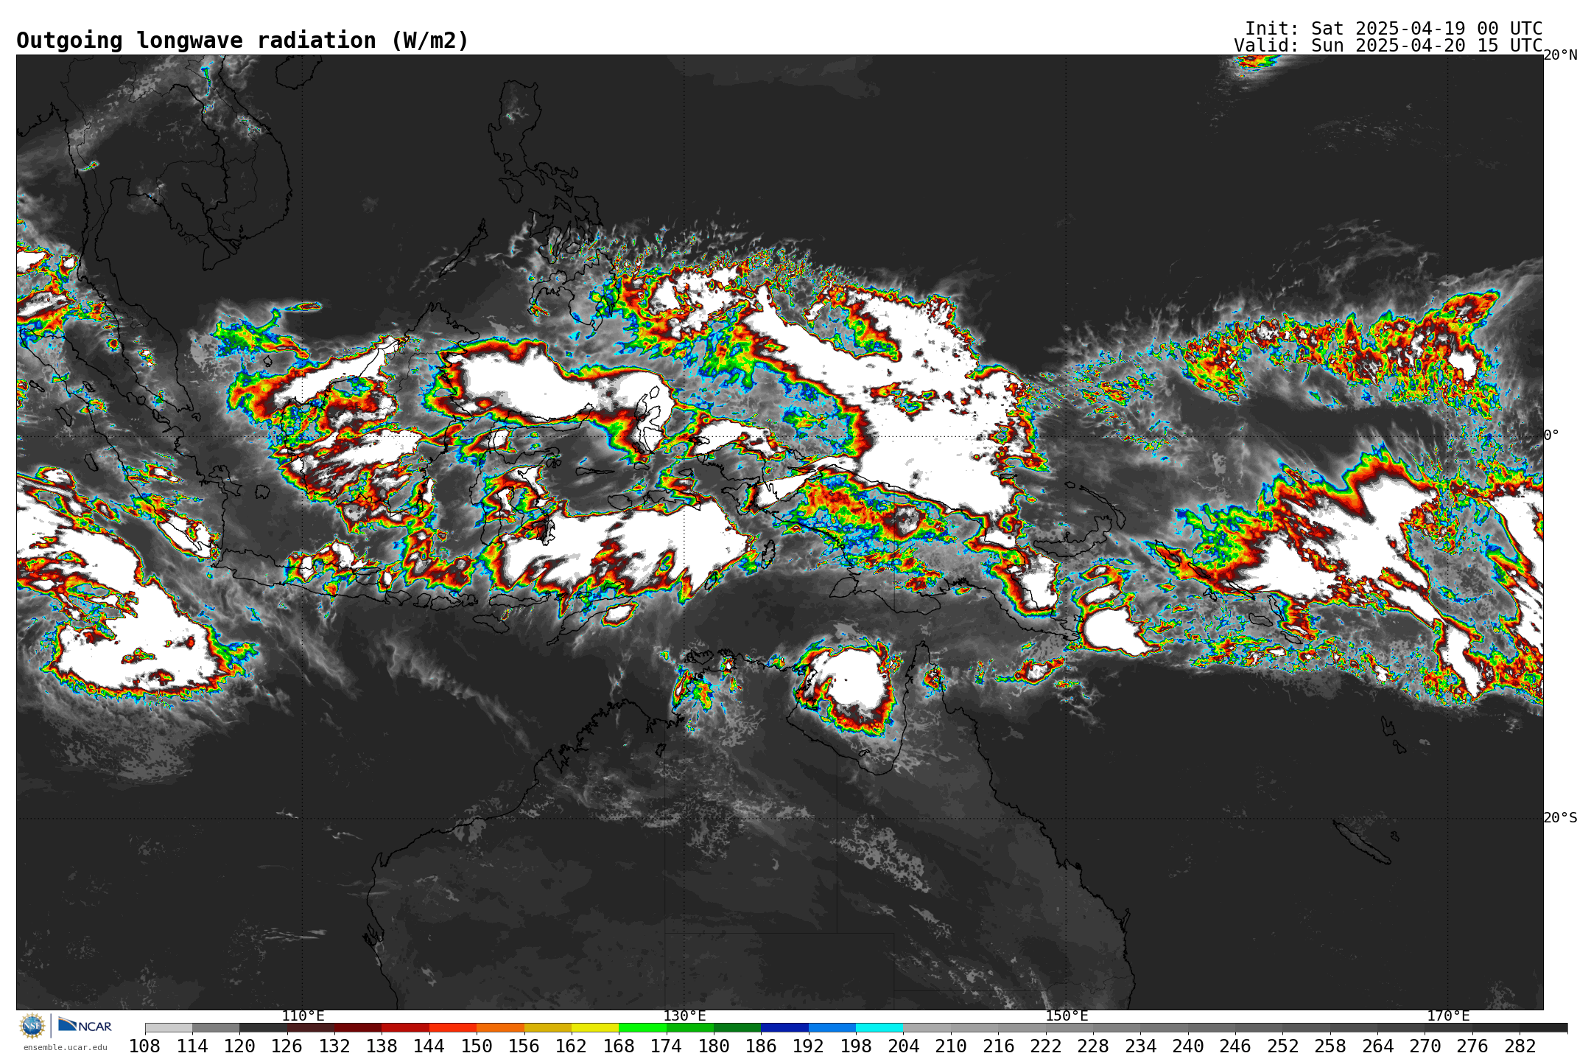Click the colorbar value 192
Screen dimensions: 1591x1056
pos(808,1046)
